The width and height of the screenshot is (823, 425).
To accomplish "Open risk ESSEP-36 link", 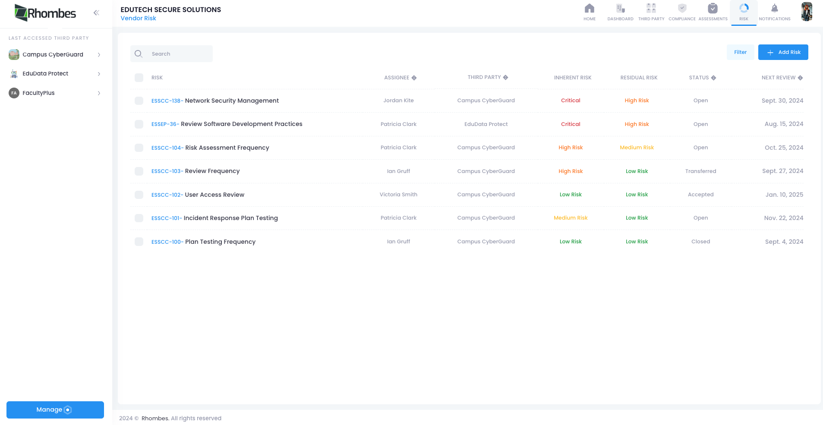I will click(165, 124).
